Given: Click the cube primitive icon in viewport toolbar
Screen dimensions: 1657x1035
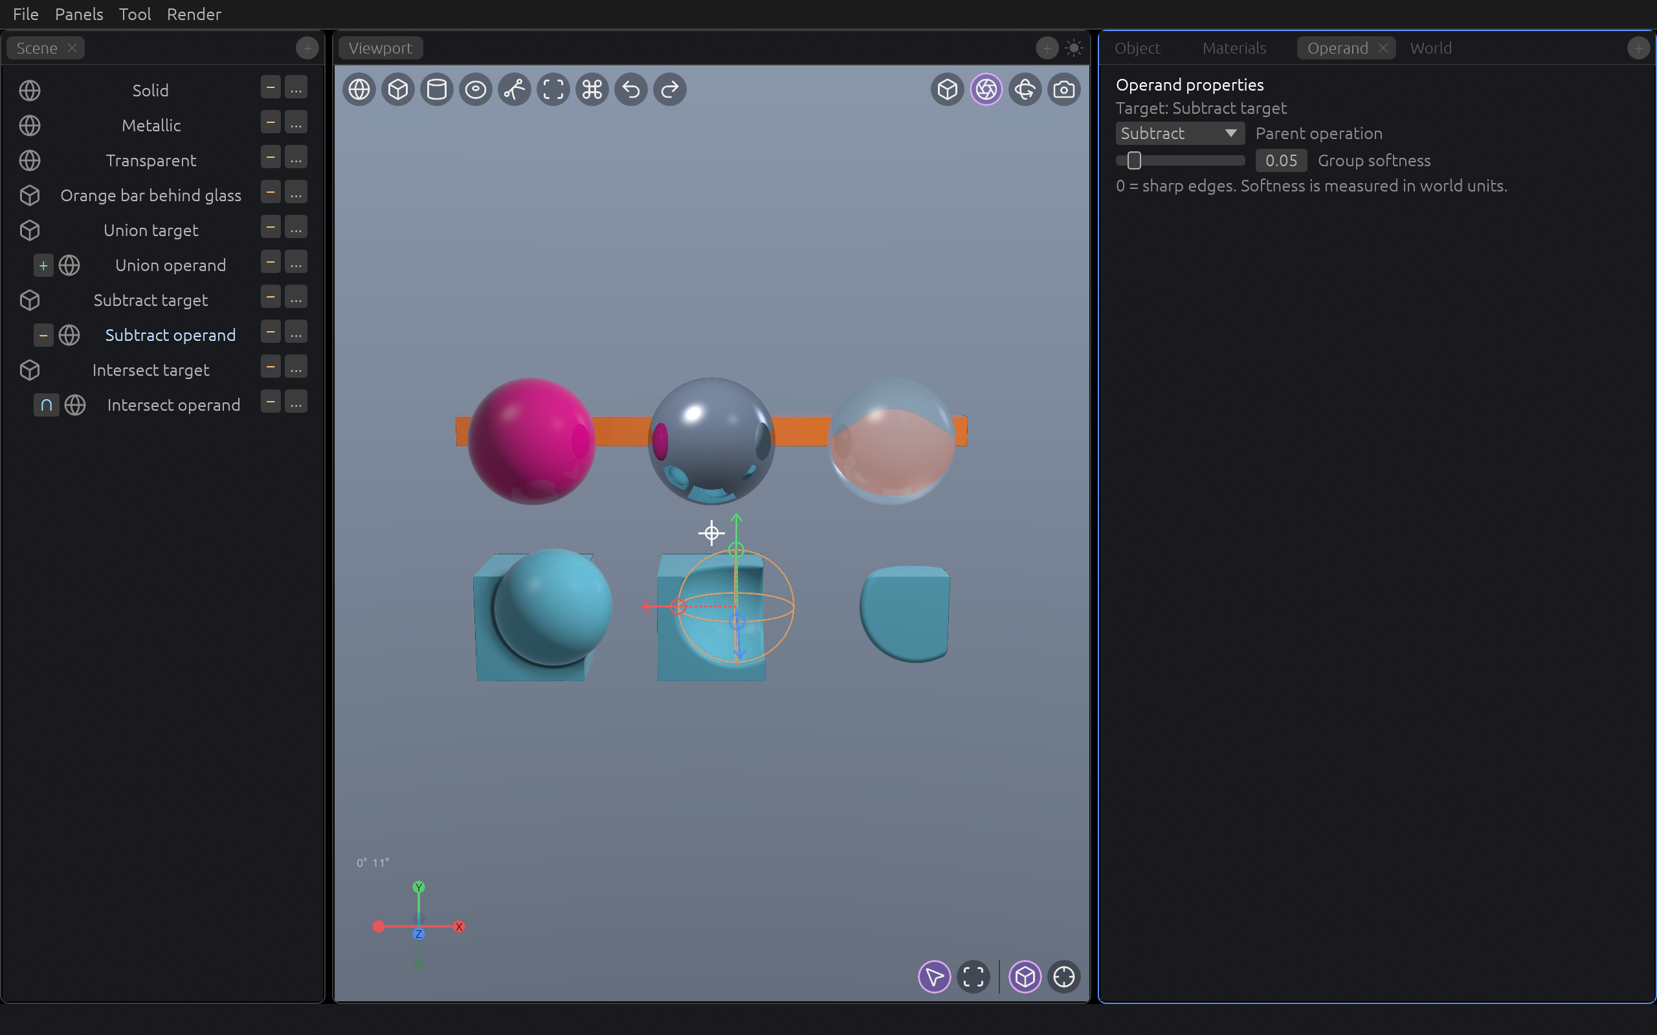Looking at the screenshot, I should point(398,90).
